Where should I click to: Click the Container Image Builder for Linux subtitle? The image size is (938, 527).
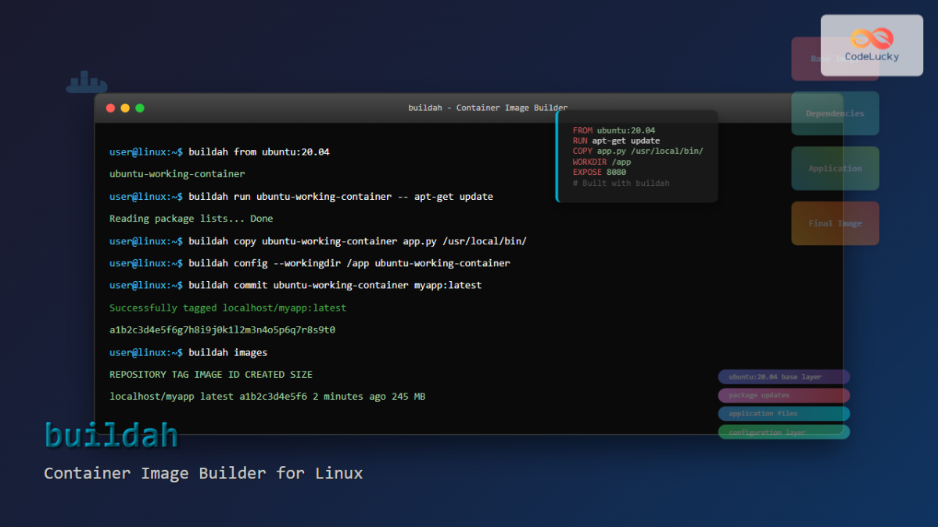(x=203, y=473)
